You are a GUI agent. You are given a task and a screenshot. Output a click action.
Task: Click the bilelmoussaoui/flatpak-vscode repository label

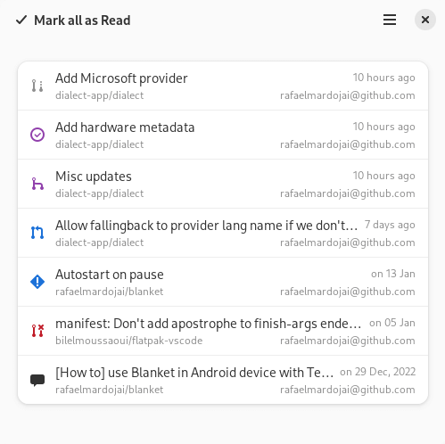coord(128,341)
